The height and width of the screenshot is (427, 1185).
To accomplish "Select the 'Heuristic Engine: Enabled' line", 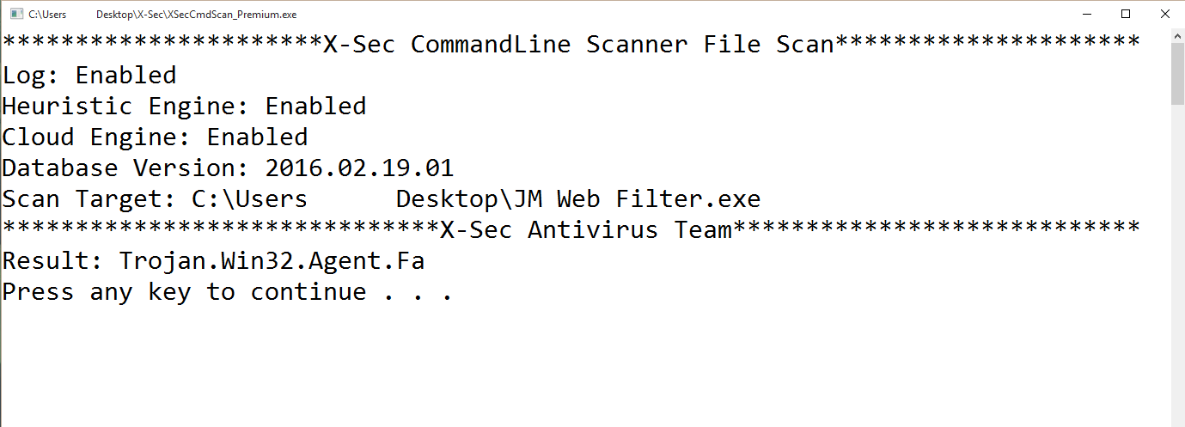I will click(184, 107).
